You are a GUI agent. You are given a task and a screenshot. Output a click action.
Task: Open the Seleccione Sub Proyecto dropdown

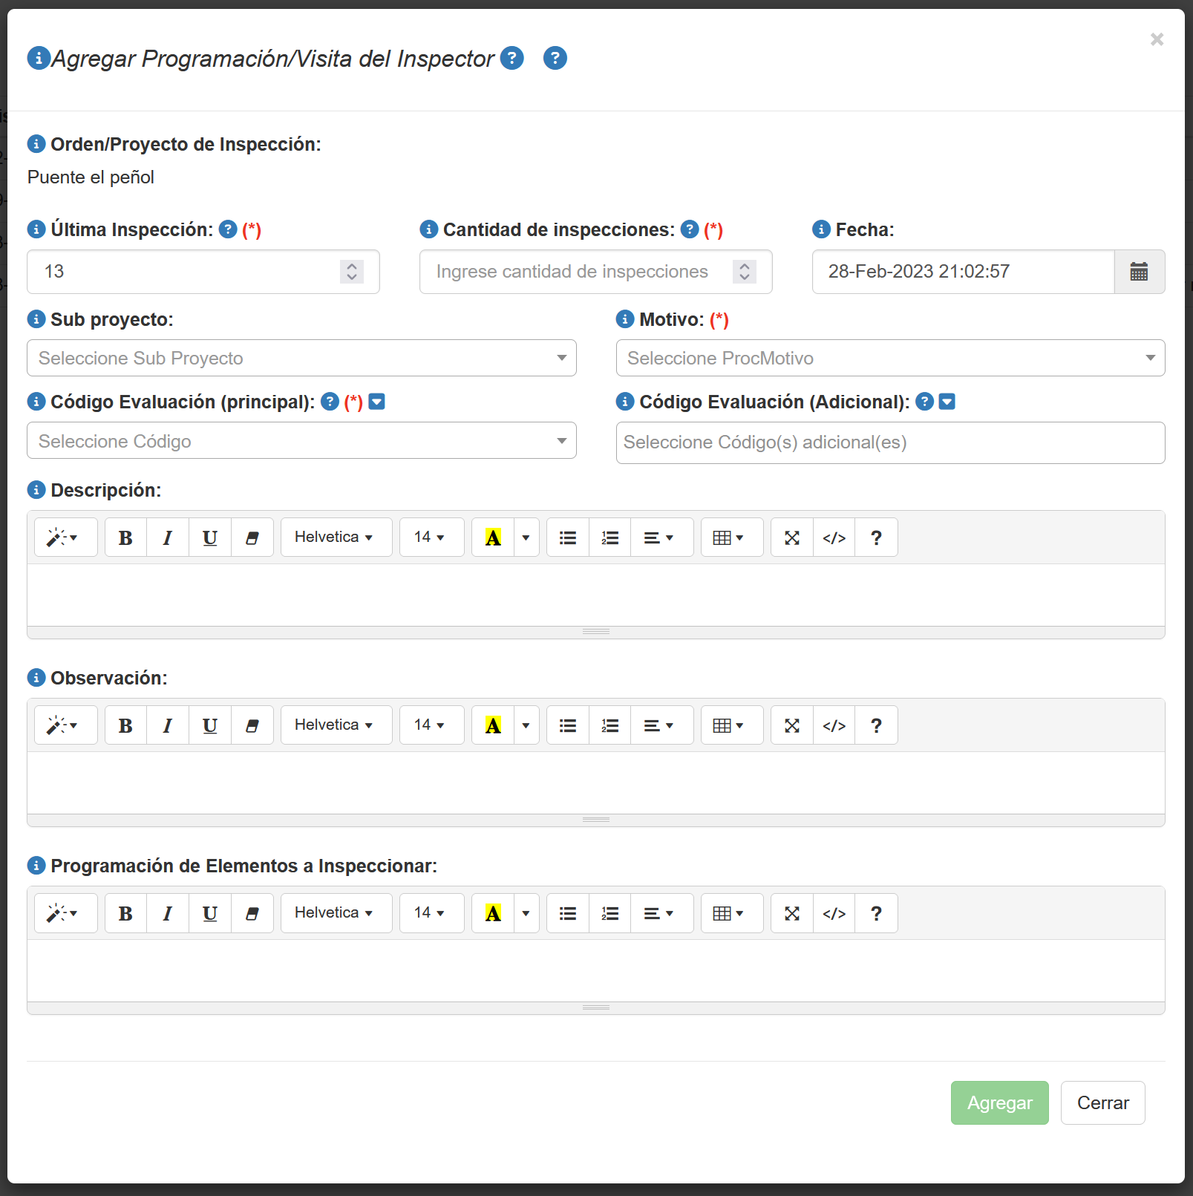[x=301, y=358]
